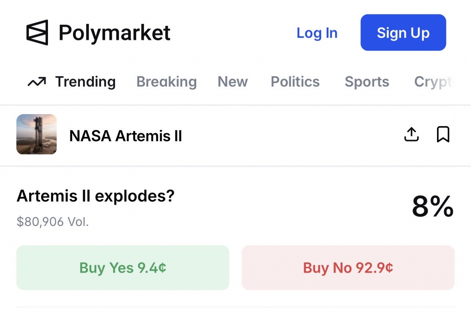Click the Polymarket logo icon
This screenshot has width=471, height=326.
point(37,32)
